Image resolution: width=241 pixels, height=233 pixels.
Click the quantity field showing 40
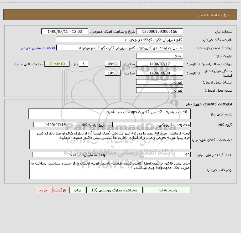coord(167,155)
